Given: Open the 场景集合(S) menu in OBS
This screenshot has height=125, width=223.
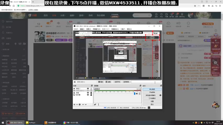Looking at the screenshot, I should tap(115, 29).
